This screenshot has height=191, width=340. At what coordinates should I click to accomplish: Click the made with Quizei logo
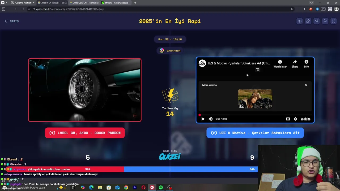[x=170, y=155]
